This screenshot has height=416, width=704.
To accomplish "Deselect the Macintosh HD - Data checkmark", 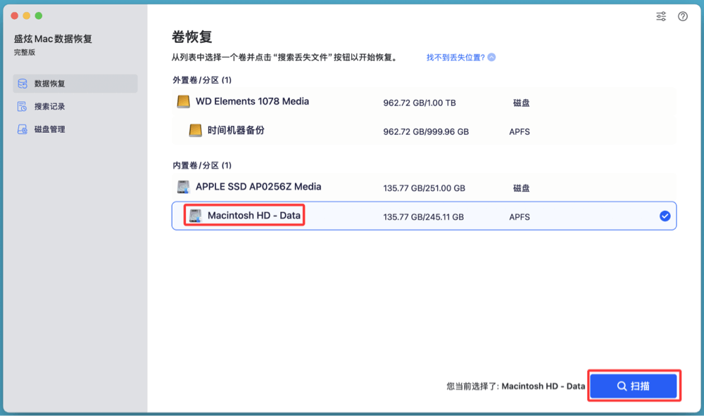I will pyautogui.click(x=665, y=216).
